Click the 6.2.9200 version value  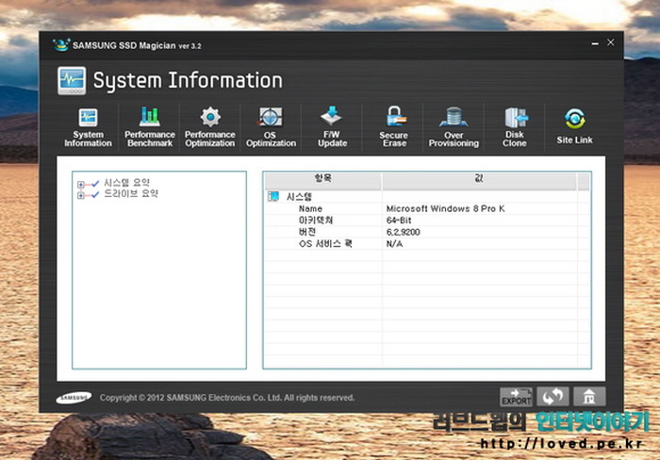(x=403, y=232)
